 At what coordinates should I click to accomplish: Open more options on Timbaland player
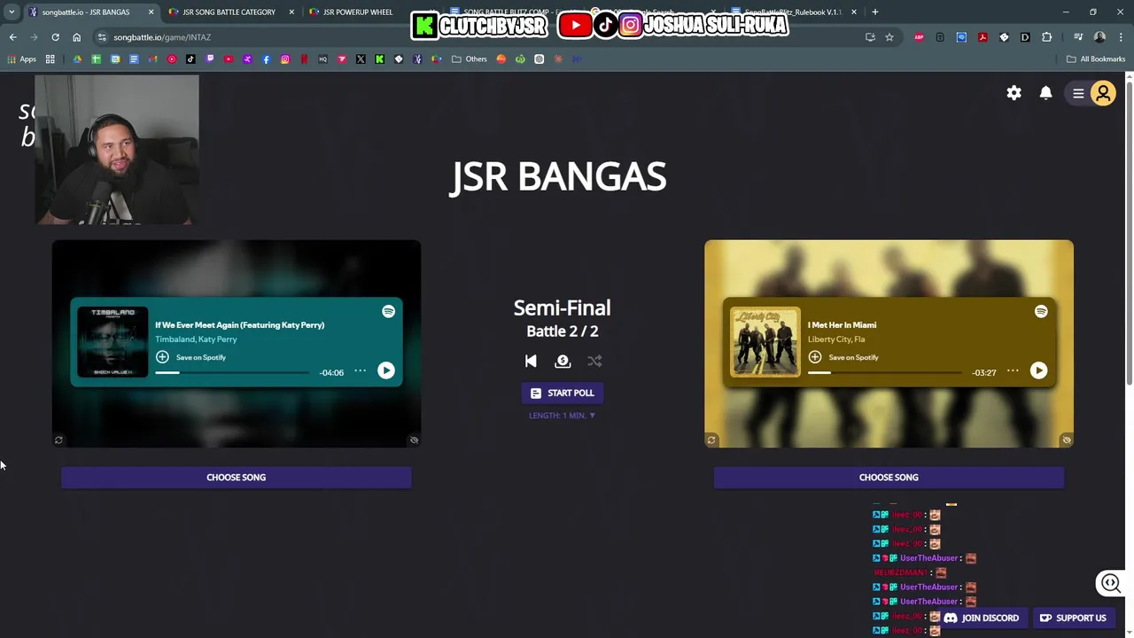coord(360,371)
